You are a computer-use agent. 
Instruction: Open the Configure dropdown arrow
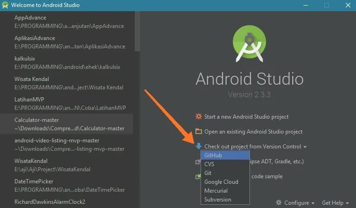[x=313, y=203]
